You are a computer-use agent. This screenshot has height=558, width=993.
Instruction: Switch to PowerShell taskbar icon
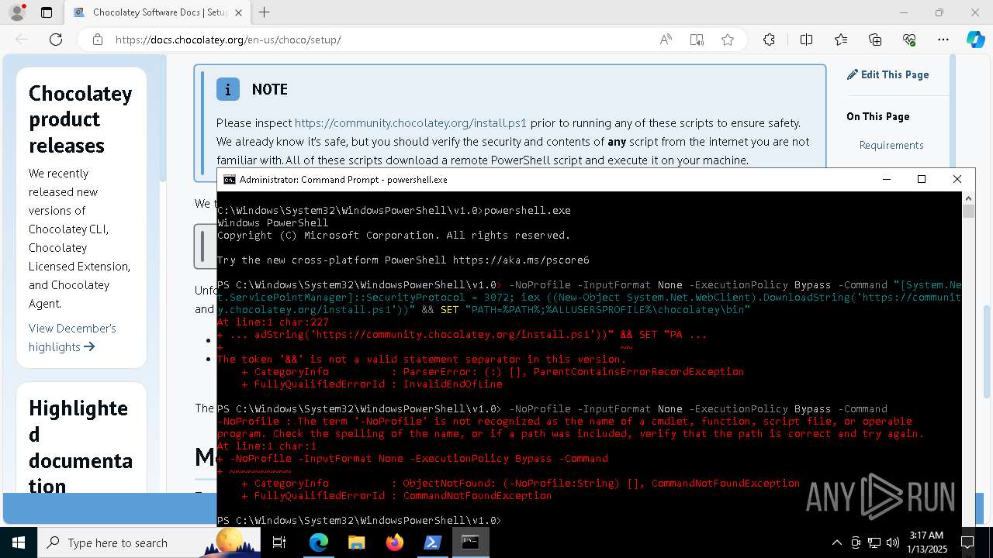point(432,542)
